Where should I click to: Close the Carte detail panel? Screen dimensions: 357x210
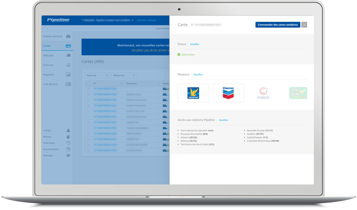(x=304, y=25)
